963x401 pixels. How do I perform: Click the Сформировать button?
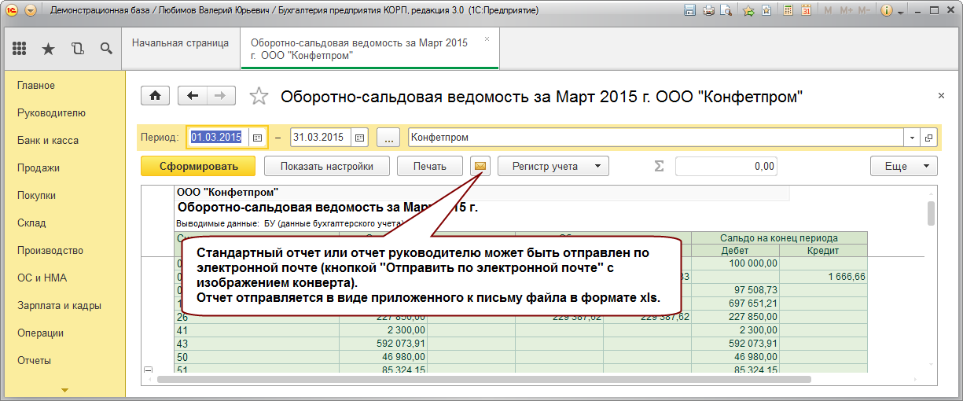click(x=198, y=166)
